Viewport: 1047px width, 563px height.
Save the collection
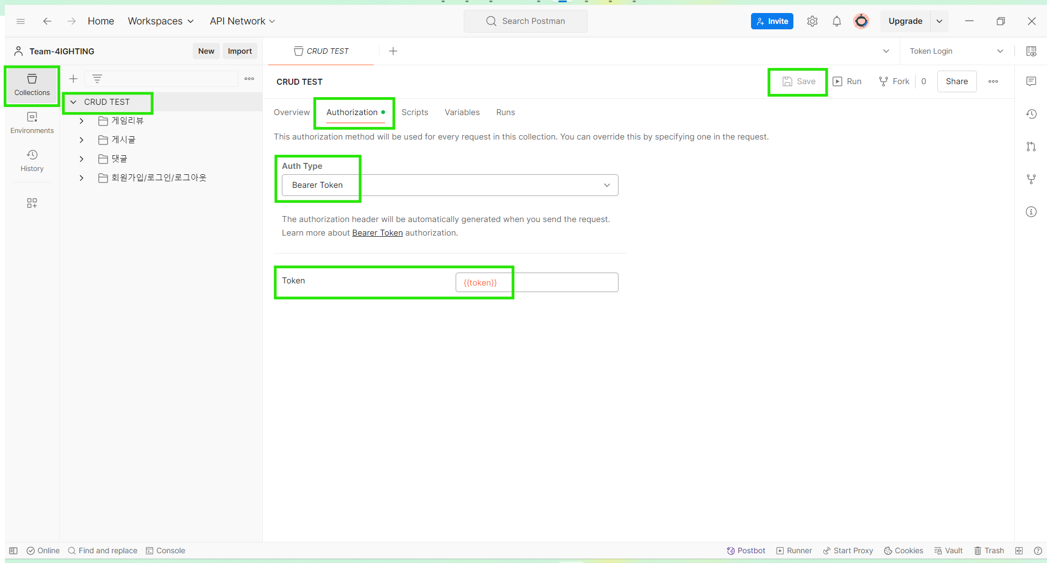799,81
